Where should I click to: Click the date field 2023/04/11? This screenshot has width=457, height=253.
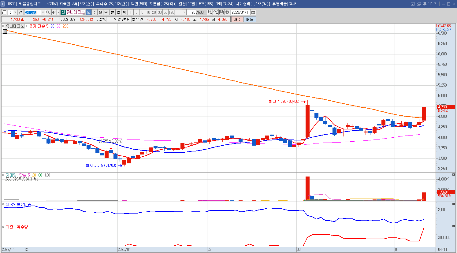coord(241,12)
